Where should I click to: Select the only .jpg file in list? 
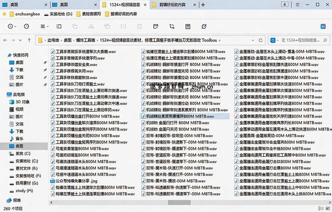(x=74, y=181)
